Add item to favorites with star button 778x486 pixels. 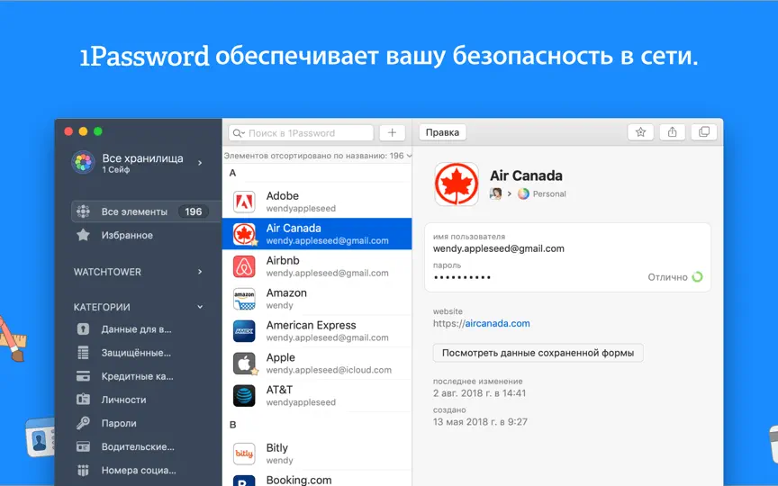pos(640,132)
